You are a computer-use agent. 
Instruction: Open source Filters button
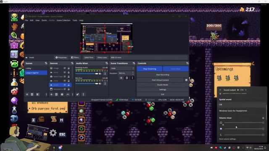pos(75,57)
